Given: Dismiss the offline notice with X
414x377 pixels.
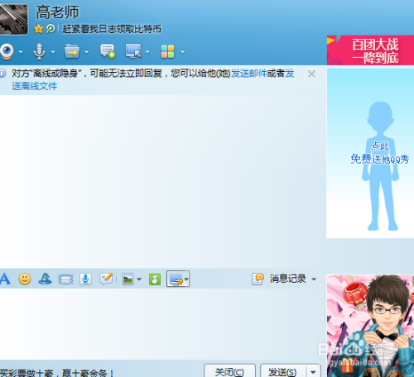Looking at the screenshot, I should click(x=311, y=74).
